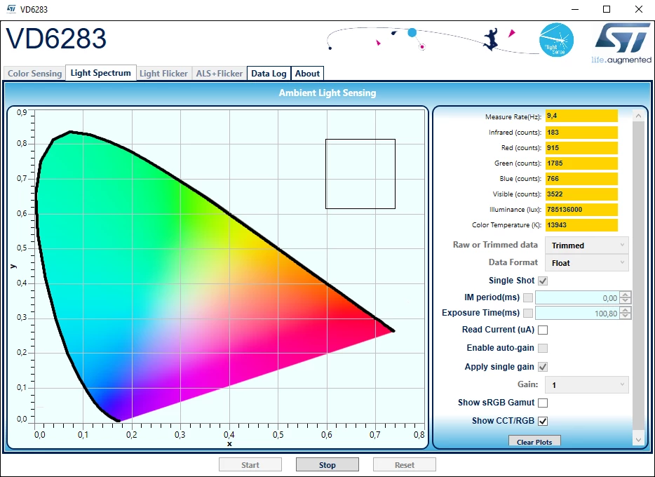Open the Raw or Trimmed data dropdown
This screenshot has width=655, height=477.
(586, 246)
